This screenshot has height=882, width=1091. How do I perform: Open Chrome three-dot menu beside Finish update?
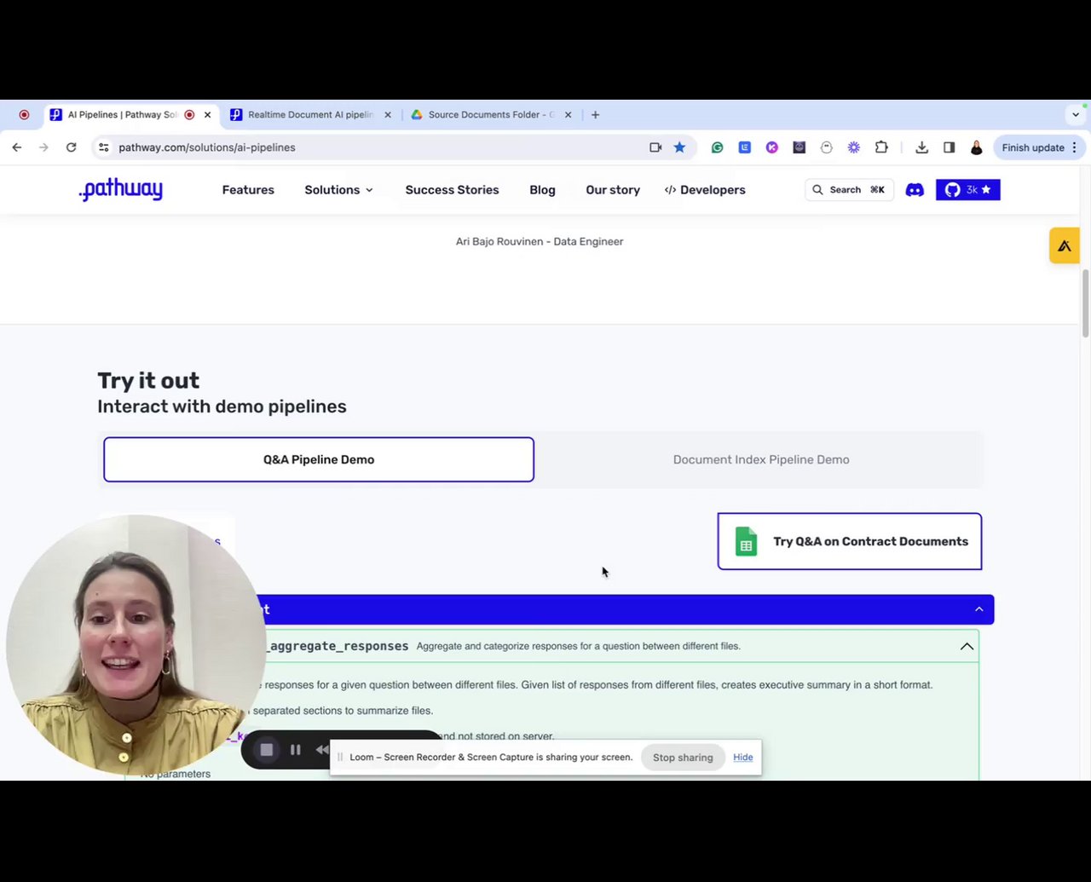coord(1075,147)
